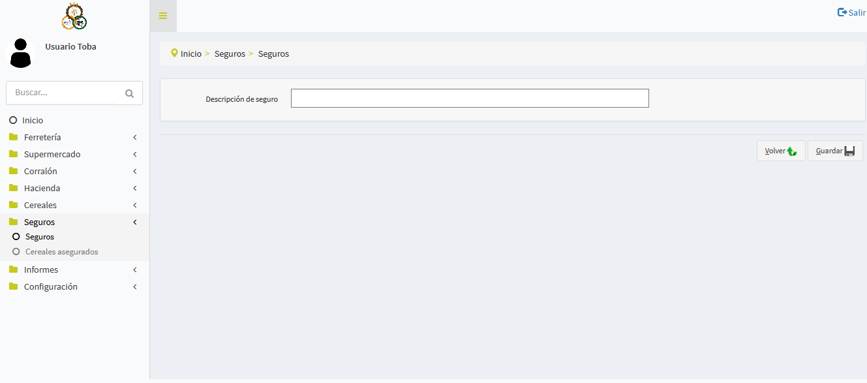Open the Inicio menu item
867x383 pixels.
[x=33, y=121]
